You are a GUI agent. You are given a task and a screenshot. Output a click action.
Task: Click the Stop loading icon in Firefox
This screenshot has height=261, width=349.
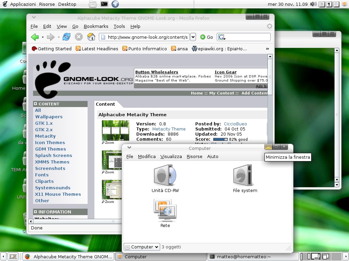pos(79,37)
